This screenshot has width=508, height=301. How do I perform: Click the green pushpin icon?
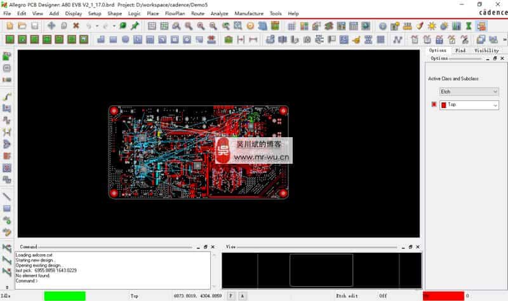pos(135,26)
